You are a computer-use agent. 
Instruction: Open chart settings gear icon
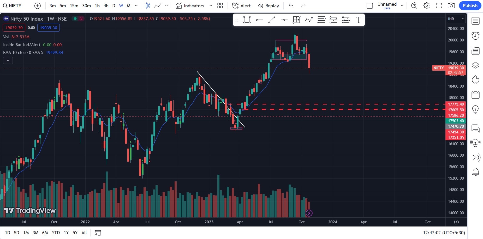pyautogui.click(x=427, y=6)
